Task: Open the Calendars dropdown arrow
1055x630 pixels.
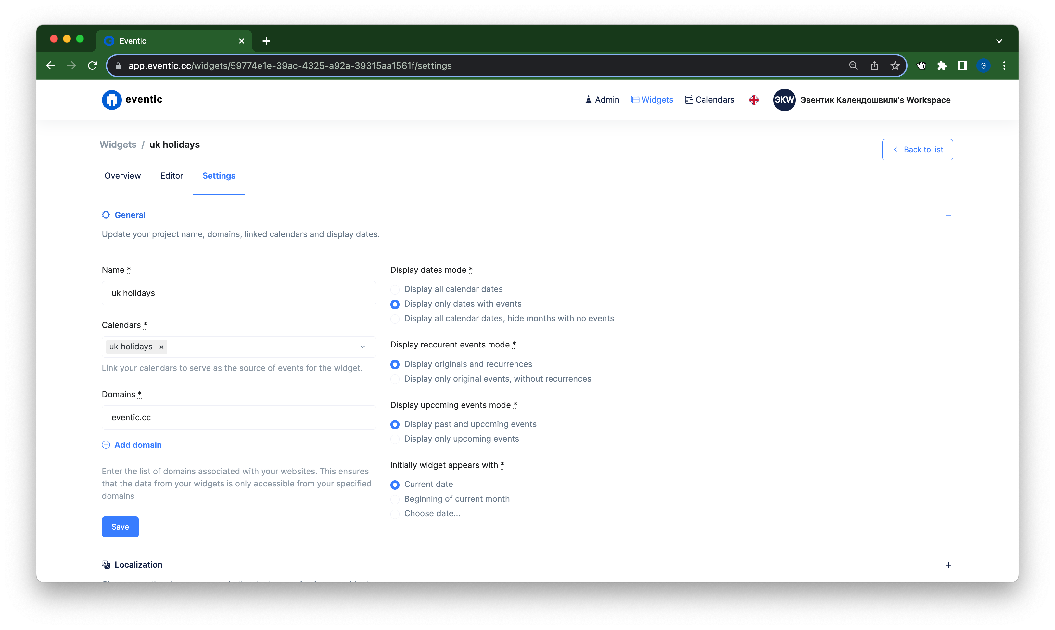Action: [362, 347]
